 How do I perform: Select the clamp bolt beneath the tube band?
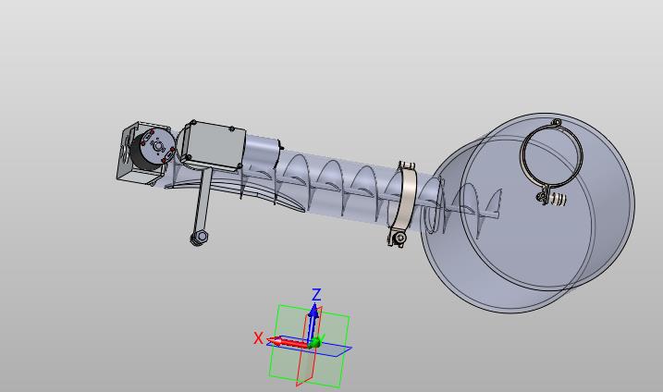tap(398, 239)
